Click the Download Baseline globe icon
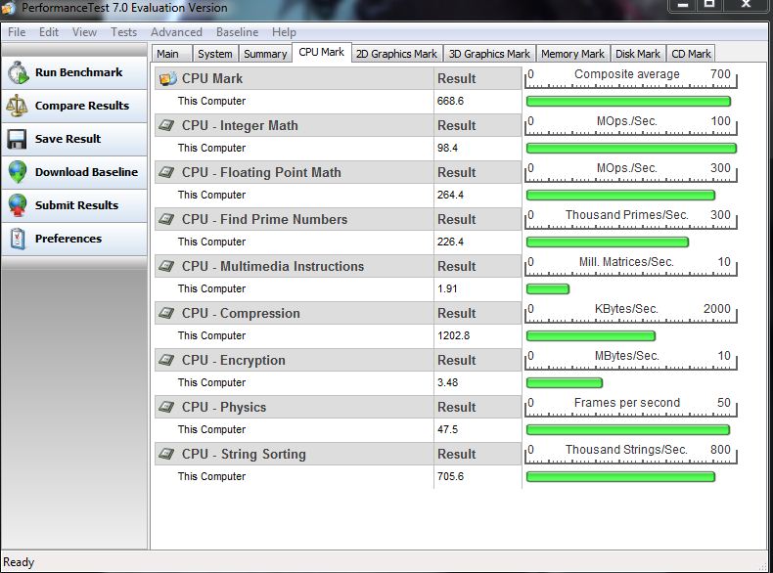 18,172
